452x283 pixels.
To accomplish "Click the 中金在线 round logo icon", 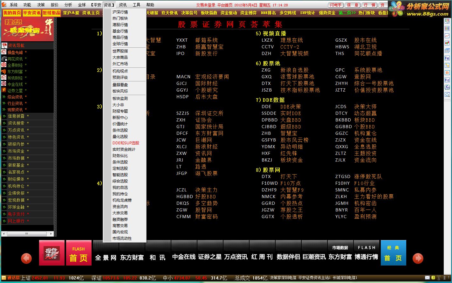I will click(4, 84).
